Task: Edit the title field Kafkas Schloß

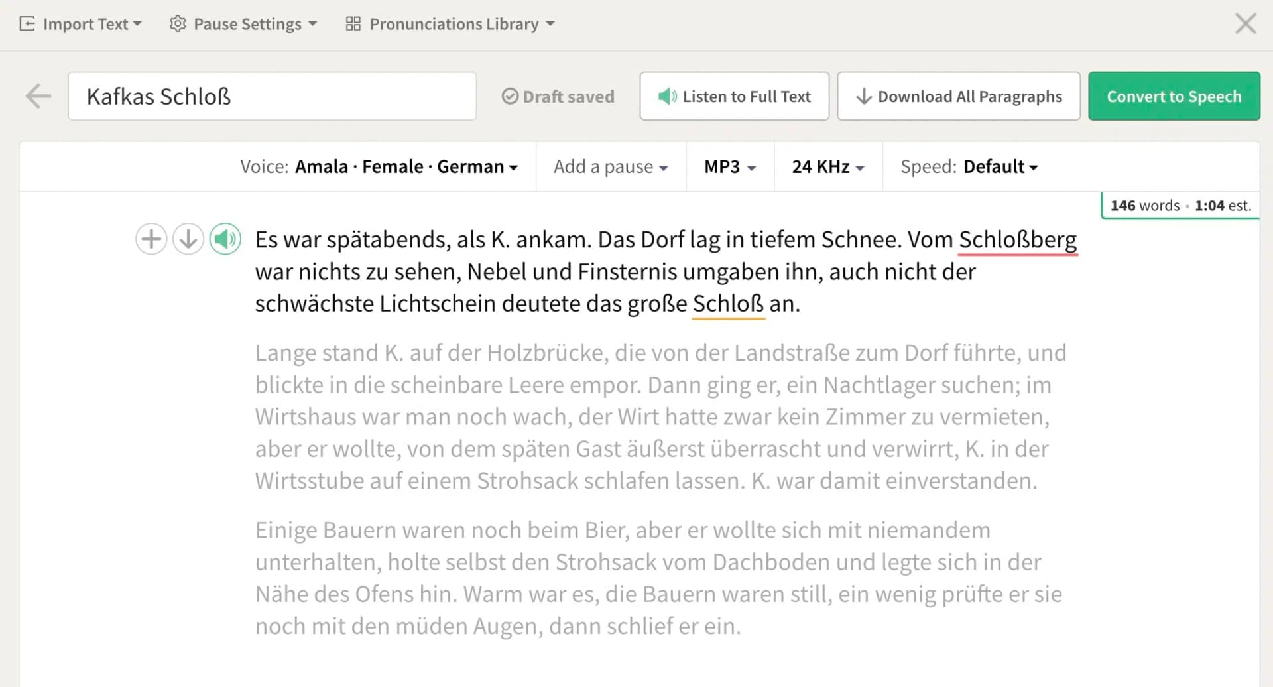Action: (272, 95)
